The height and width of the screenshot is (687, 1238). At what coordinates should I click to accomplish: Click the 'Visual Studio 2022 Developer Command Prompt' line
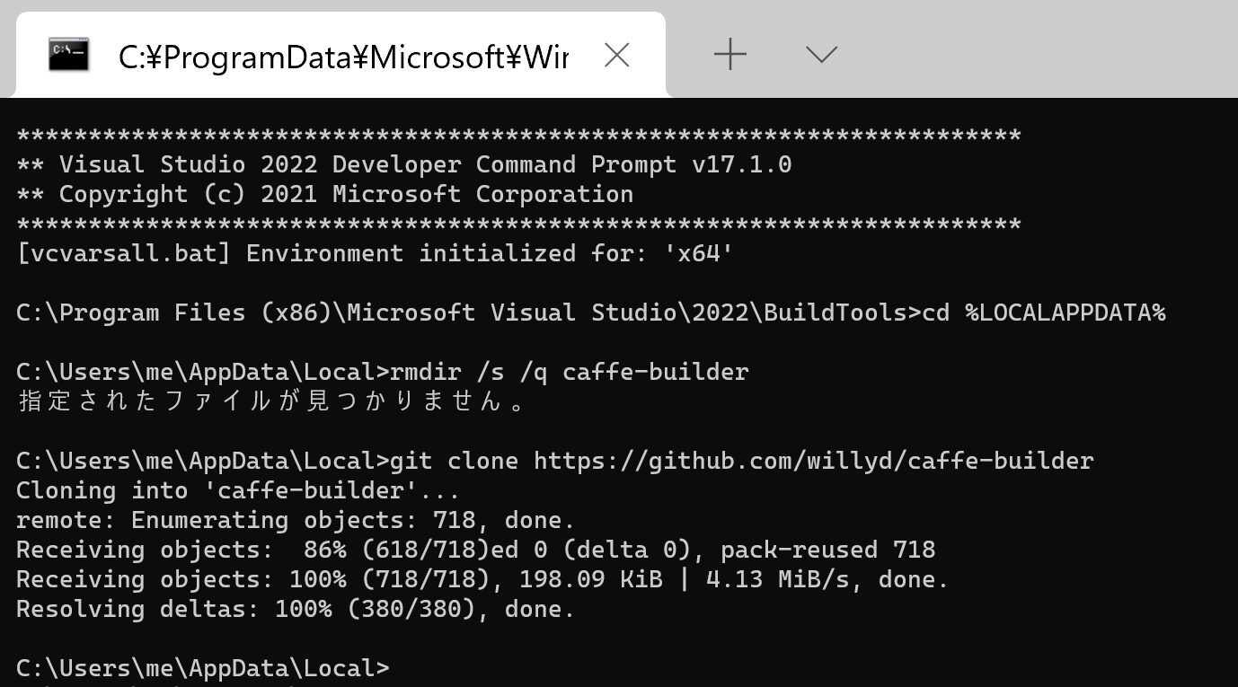(x=404, y=164)
